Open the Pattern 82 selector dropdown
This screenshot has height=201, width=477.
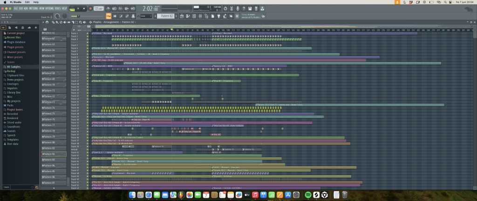point(165,16)
